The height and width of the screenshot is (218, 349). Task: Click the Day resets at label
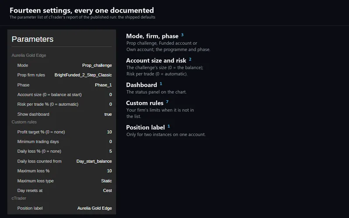click(30, 191)
